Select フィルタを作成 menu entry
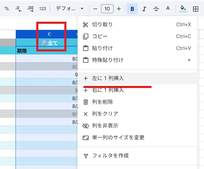 (x=137, y=155)
